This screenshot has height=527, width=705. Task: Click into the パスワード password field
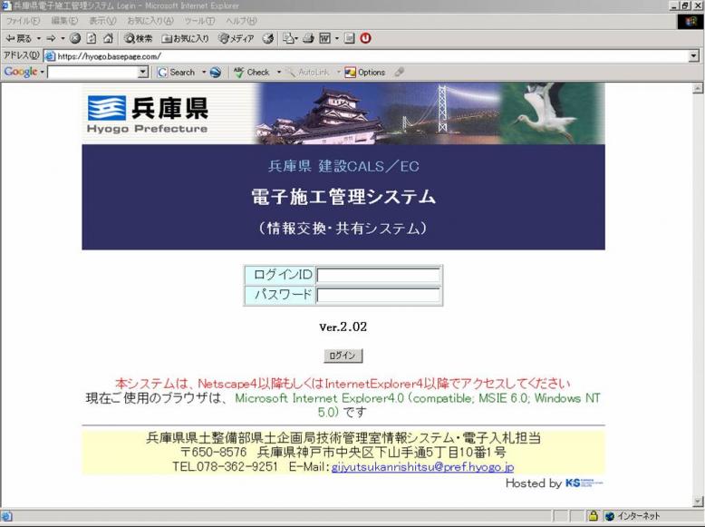click(x=378, y=295)
